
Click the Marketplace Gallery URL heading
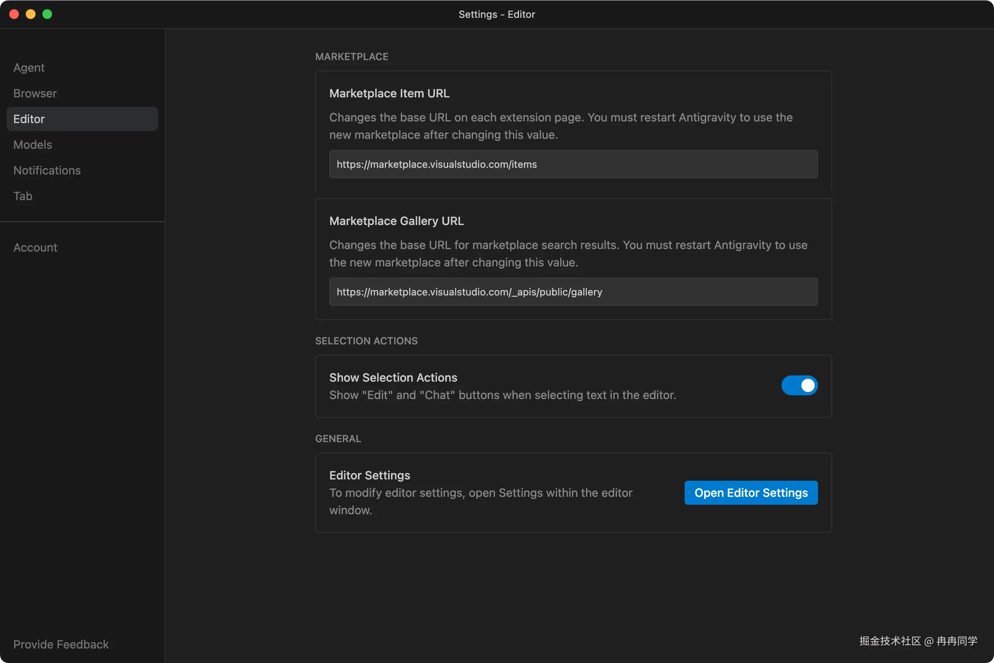396,221
